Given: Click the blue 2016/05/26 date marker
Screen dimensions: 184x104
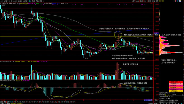Looking at the screenshot, I should click(x=148, y=100).
